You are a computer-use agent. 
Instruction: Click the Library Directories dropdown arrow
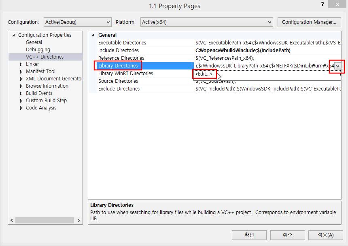click(x=338, y=66)
